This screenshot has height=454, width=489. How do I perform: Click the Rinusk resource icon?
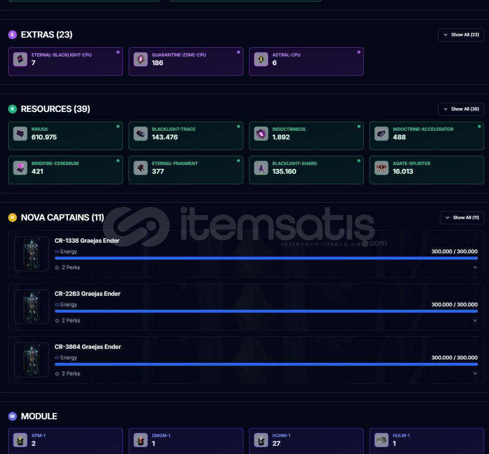[20, 134]
